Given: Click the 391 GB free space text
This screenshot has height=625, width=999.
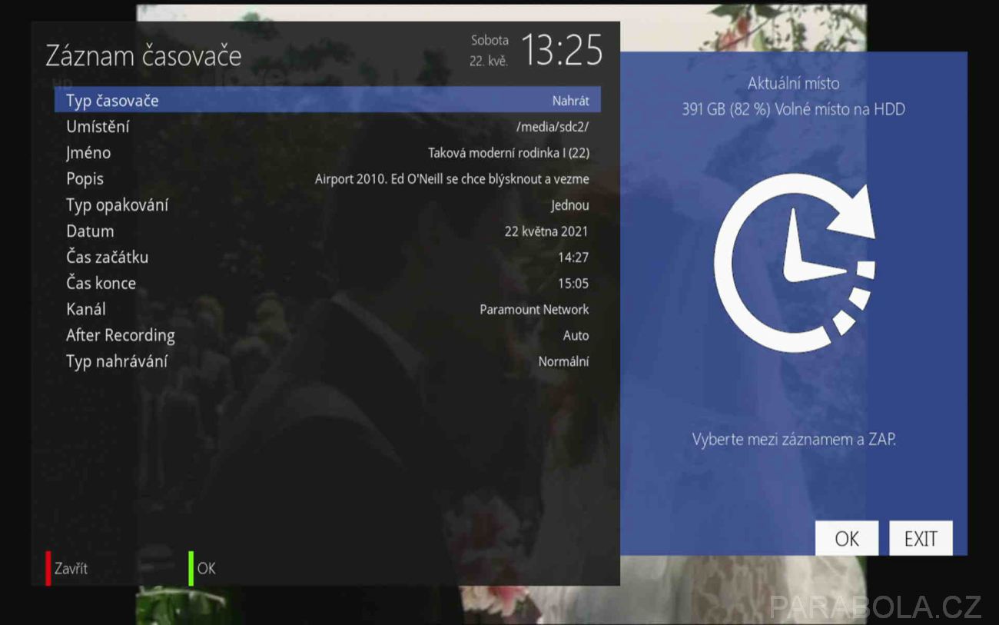Looking at the screenshot, I should (x=794, y=109).
